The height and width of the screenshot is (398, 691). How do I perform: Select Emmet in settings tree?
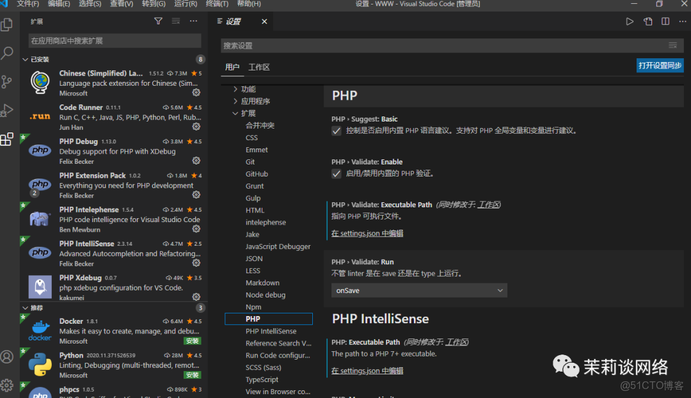[x=257, y=150]
